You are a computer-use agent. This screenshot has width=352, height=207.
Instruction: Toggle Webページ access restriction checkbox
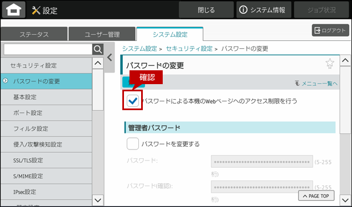(x=133, y=101)
